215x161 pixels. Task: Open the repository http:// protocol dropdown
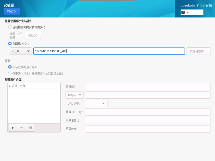[74, 95]
